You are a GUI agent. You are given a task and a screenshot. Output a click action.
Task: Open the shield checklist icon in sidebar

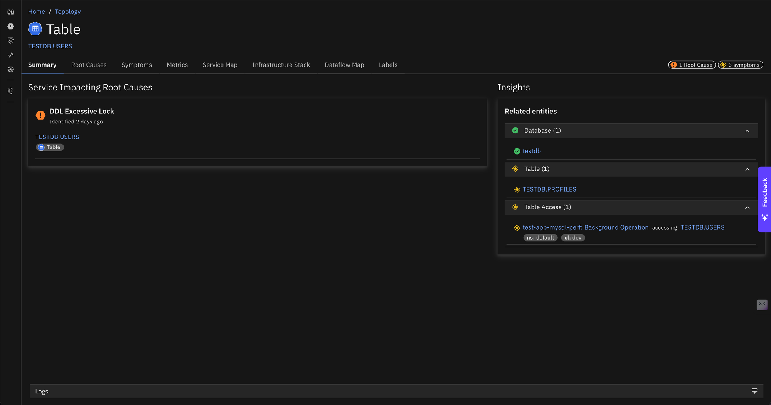tap(11, 41)
